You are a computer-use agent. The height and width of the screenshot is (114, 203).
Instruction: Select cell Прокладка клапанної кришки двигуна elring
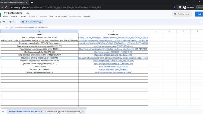coord(39,46)
